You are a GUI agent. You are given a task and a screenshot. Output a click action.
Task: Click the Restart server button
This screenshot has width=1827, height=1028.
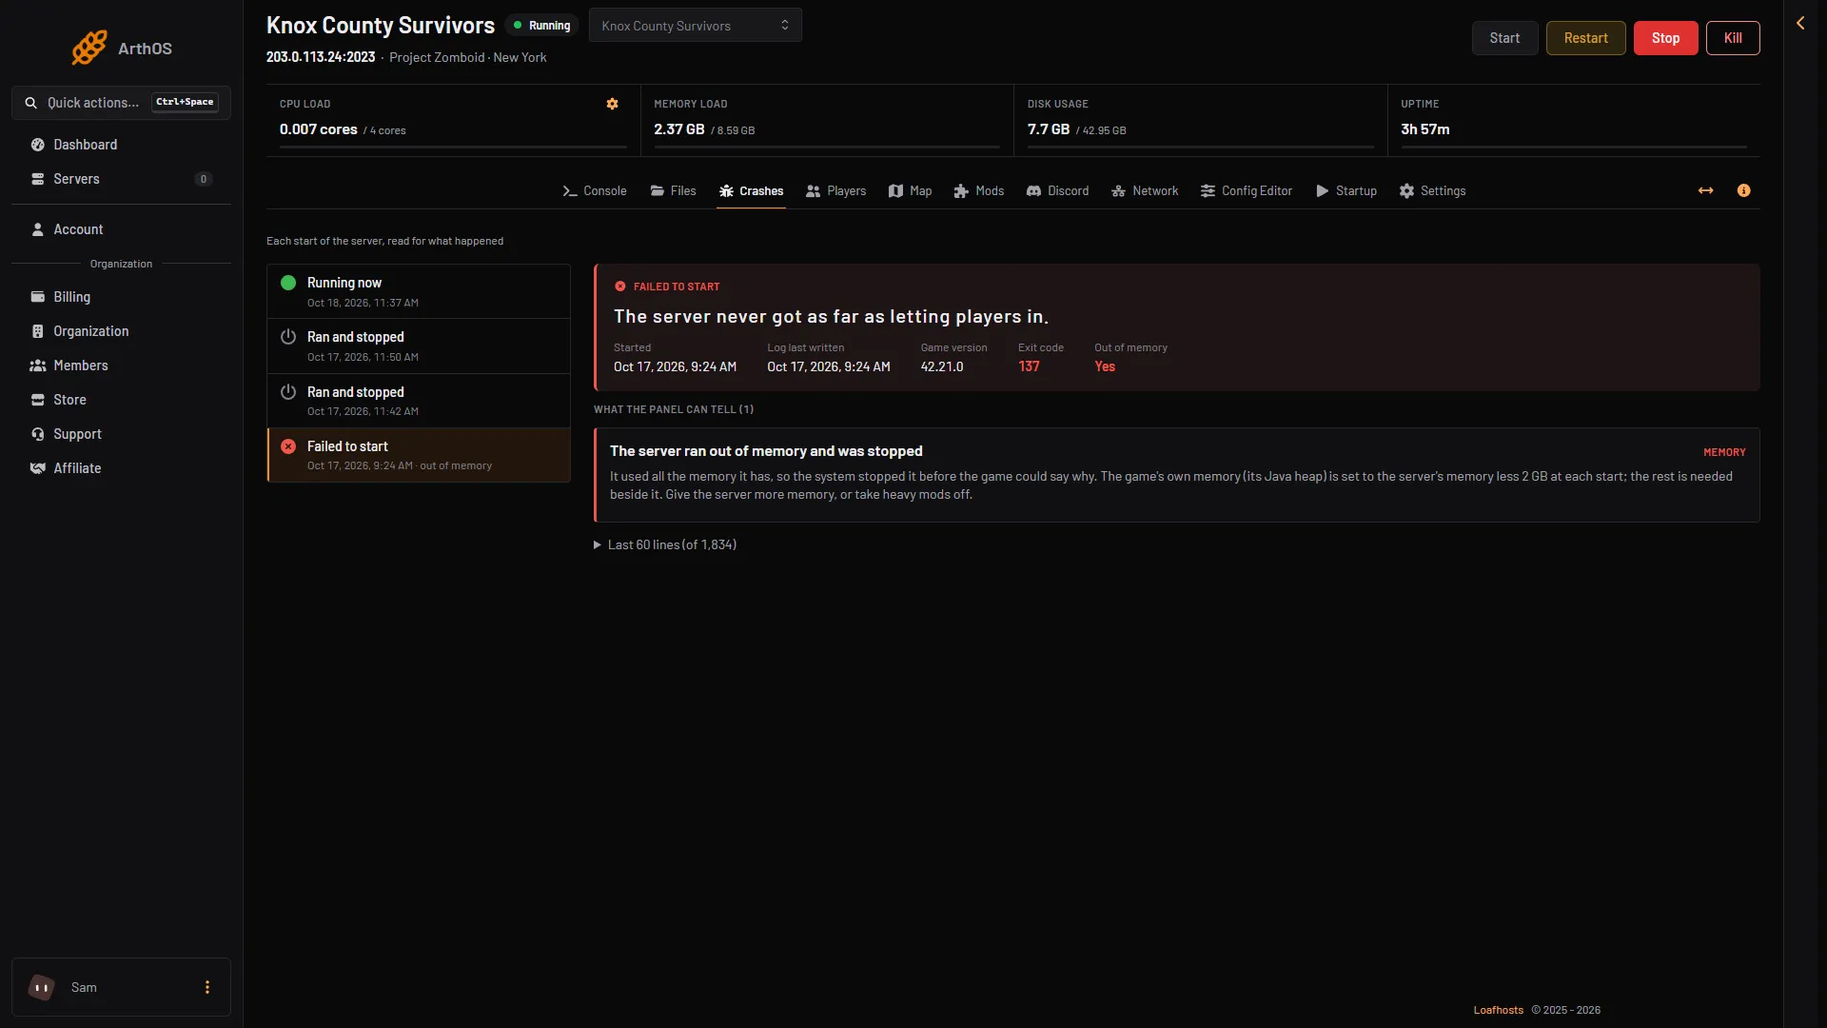pos(1585,38)
